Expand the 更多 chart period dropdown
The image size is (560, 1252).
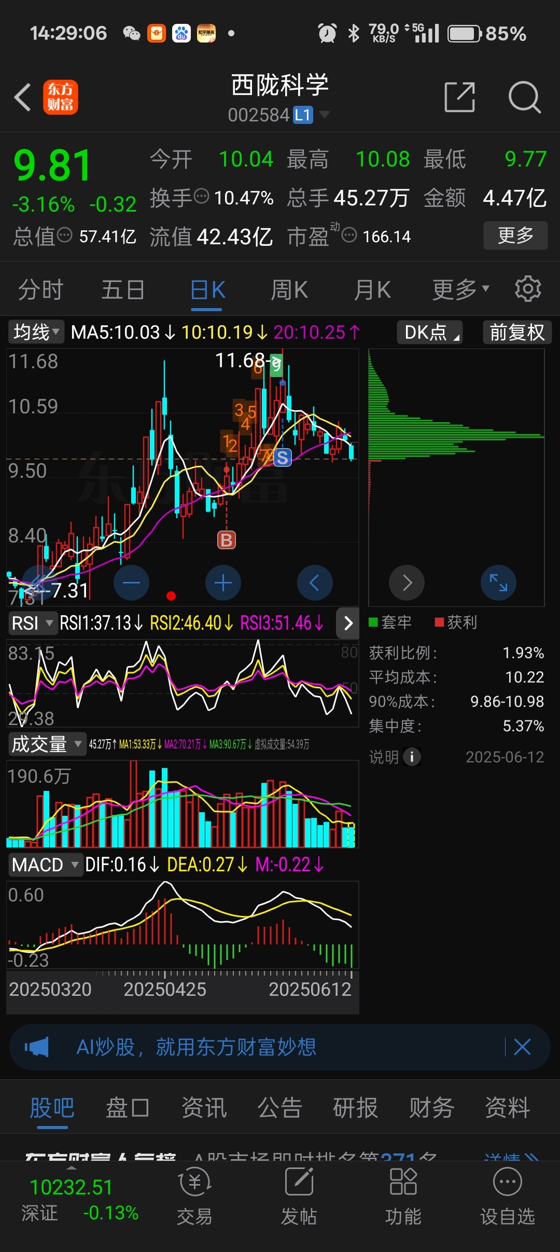click(461, 289)
